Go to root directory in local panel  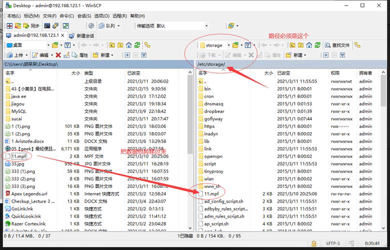coord(120,45)
